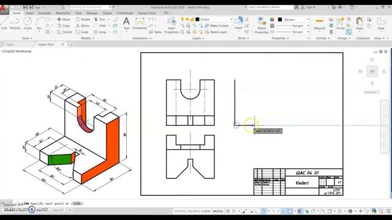The height and width of the screenshot is (220, 392).
Task: Click the Match Layer button
Action: tap(216, 32)
